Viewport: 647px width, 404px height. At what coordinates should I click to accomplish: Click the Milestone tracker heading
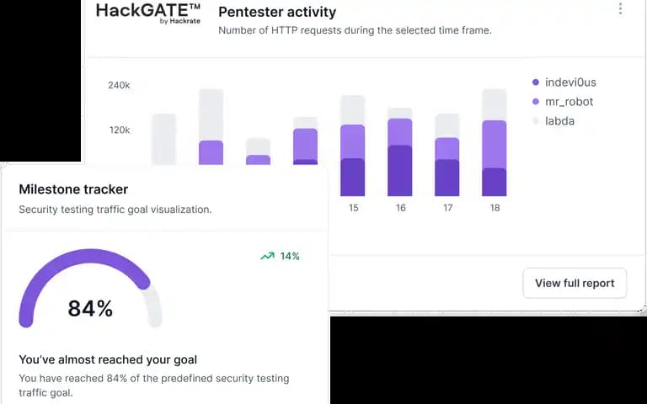coord(73,189)
